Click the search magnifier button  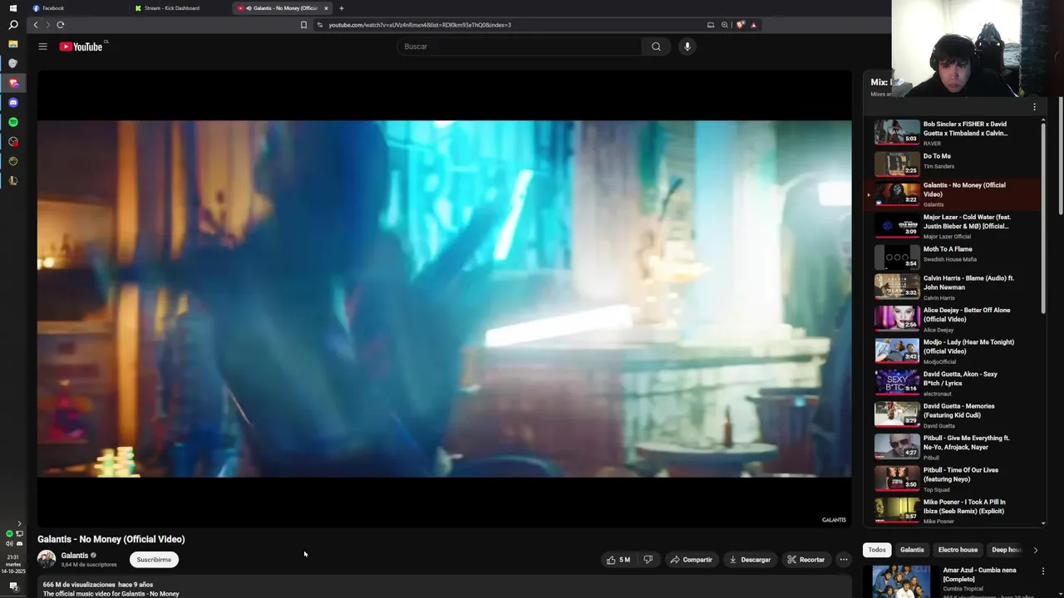tap(656, 47)
